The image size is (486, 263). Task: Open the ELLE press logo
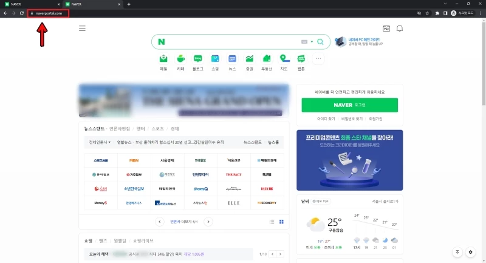(x=233, y=203)
